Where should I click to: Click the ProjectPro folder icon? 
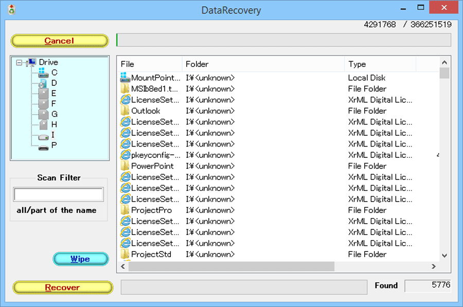(125, 210)
